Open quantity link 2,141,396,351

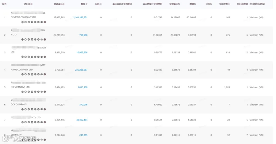pos(80,17)
